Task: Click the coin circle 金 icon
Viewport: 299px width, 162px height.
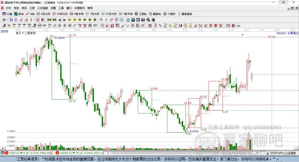Action: [x=170, y=26]
